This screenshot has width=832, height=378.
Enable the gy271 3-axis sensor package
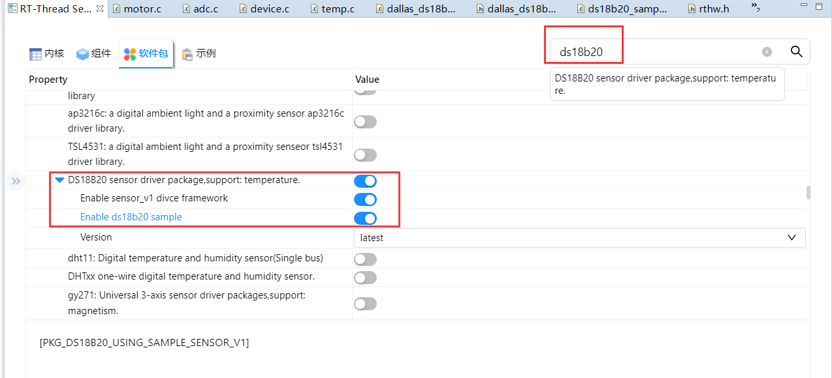coord(365,304)
